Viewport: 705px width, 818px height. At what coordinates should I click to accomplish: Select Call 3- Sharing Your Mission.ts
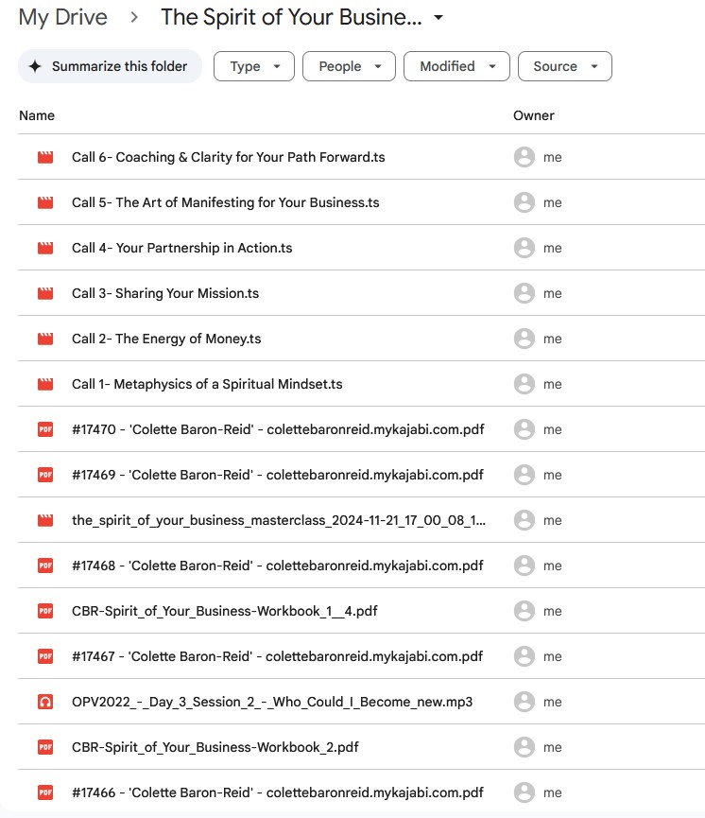[165, 294]
